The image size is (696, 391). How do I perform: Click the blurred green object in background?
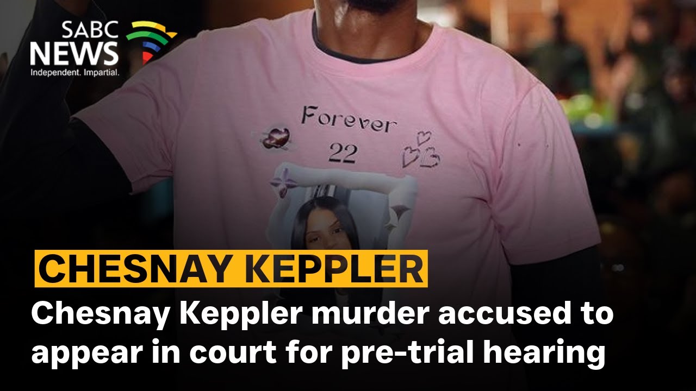(585, 109)
